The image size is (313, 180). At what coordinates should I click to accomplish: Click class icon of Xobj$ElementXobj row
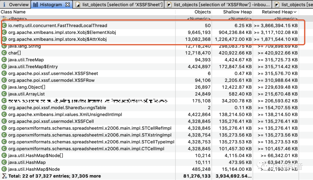(4, 32)
